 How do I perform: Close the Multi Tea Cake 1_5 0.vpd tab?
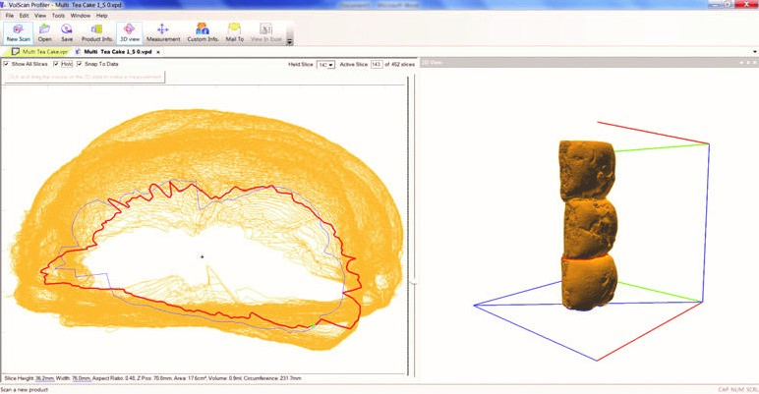point(158,51)
